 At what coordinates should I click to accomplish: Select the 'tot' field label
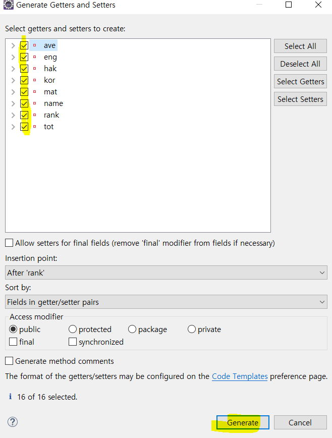pos(48,127)
